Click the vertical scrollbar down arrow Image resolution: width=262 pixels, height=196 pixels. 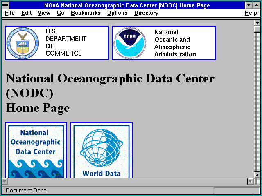[257, 175]
